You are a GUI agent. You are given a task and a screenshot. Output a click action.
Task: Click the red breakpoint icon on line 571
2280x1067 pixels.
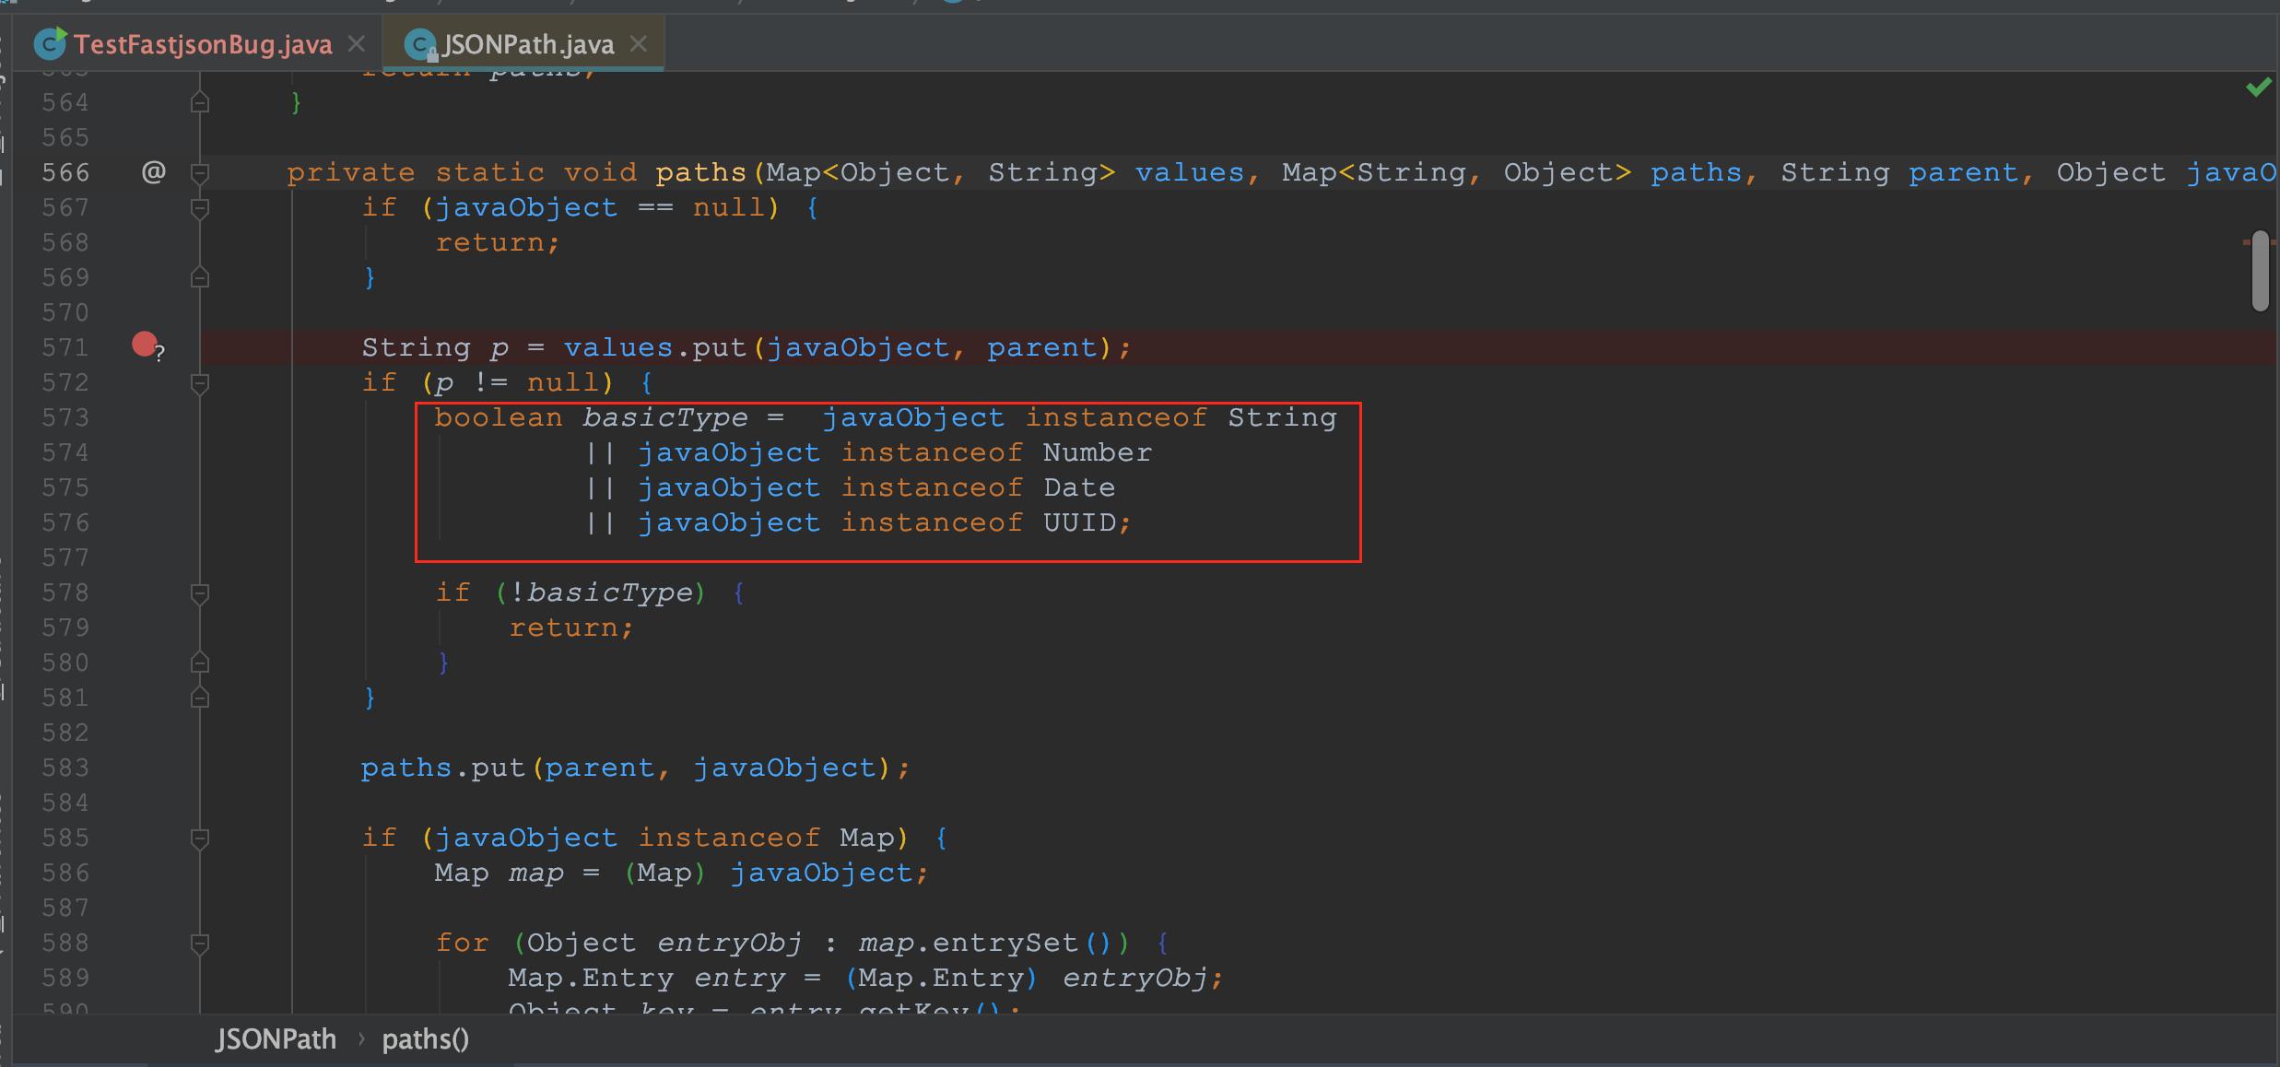click(143, 346)
